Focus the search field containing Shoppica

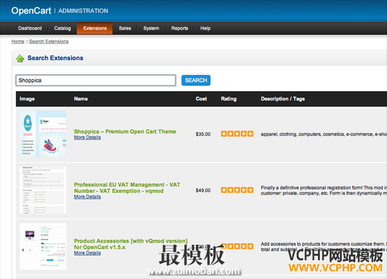(95, 80)
